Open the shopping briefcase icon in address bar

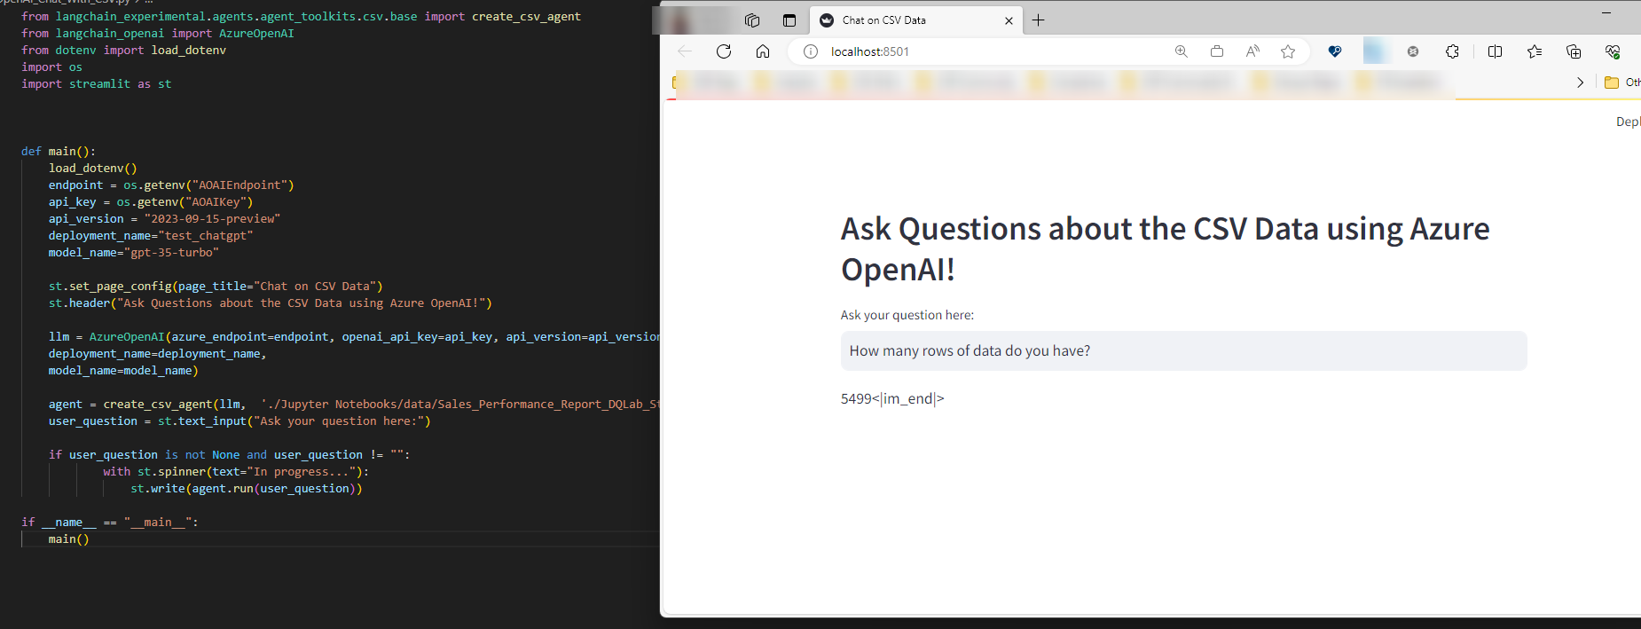coord(1217,51)
